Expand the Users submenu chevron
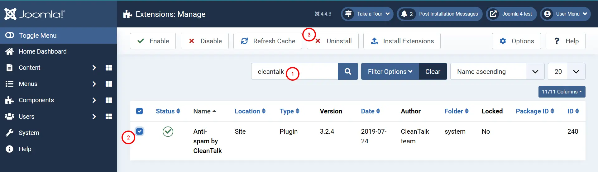598x172 pixels. tap(94, 117)
